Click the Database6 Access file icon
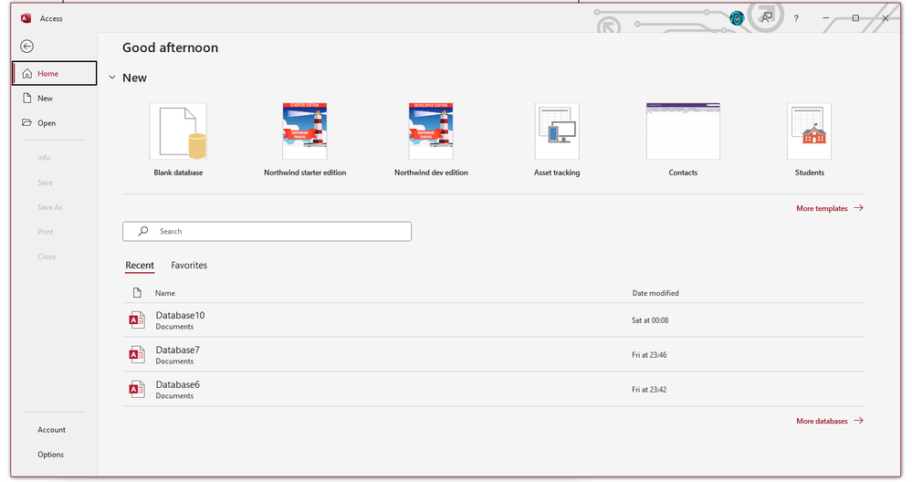The image size is (912, 482). pos(137,389)
